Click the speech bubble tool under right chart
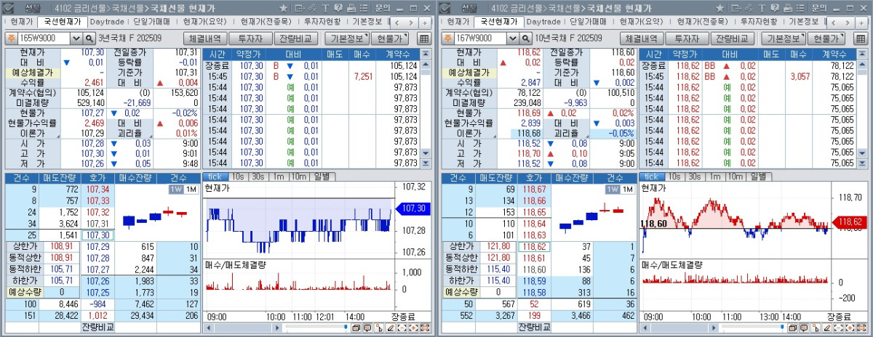Image resolution: width=873 pixels, height=337 pixels. click(x=803, y=328)
